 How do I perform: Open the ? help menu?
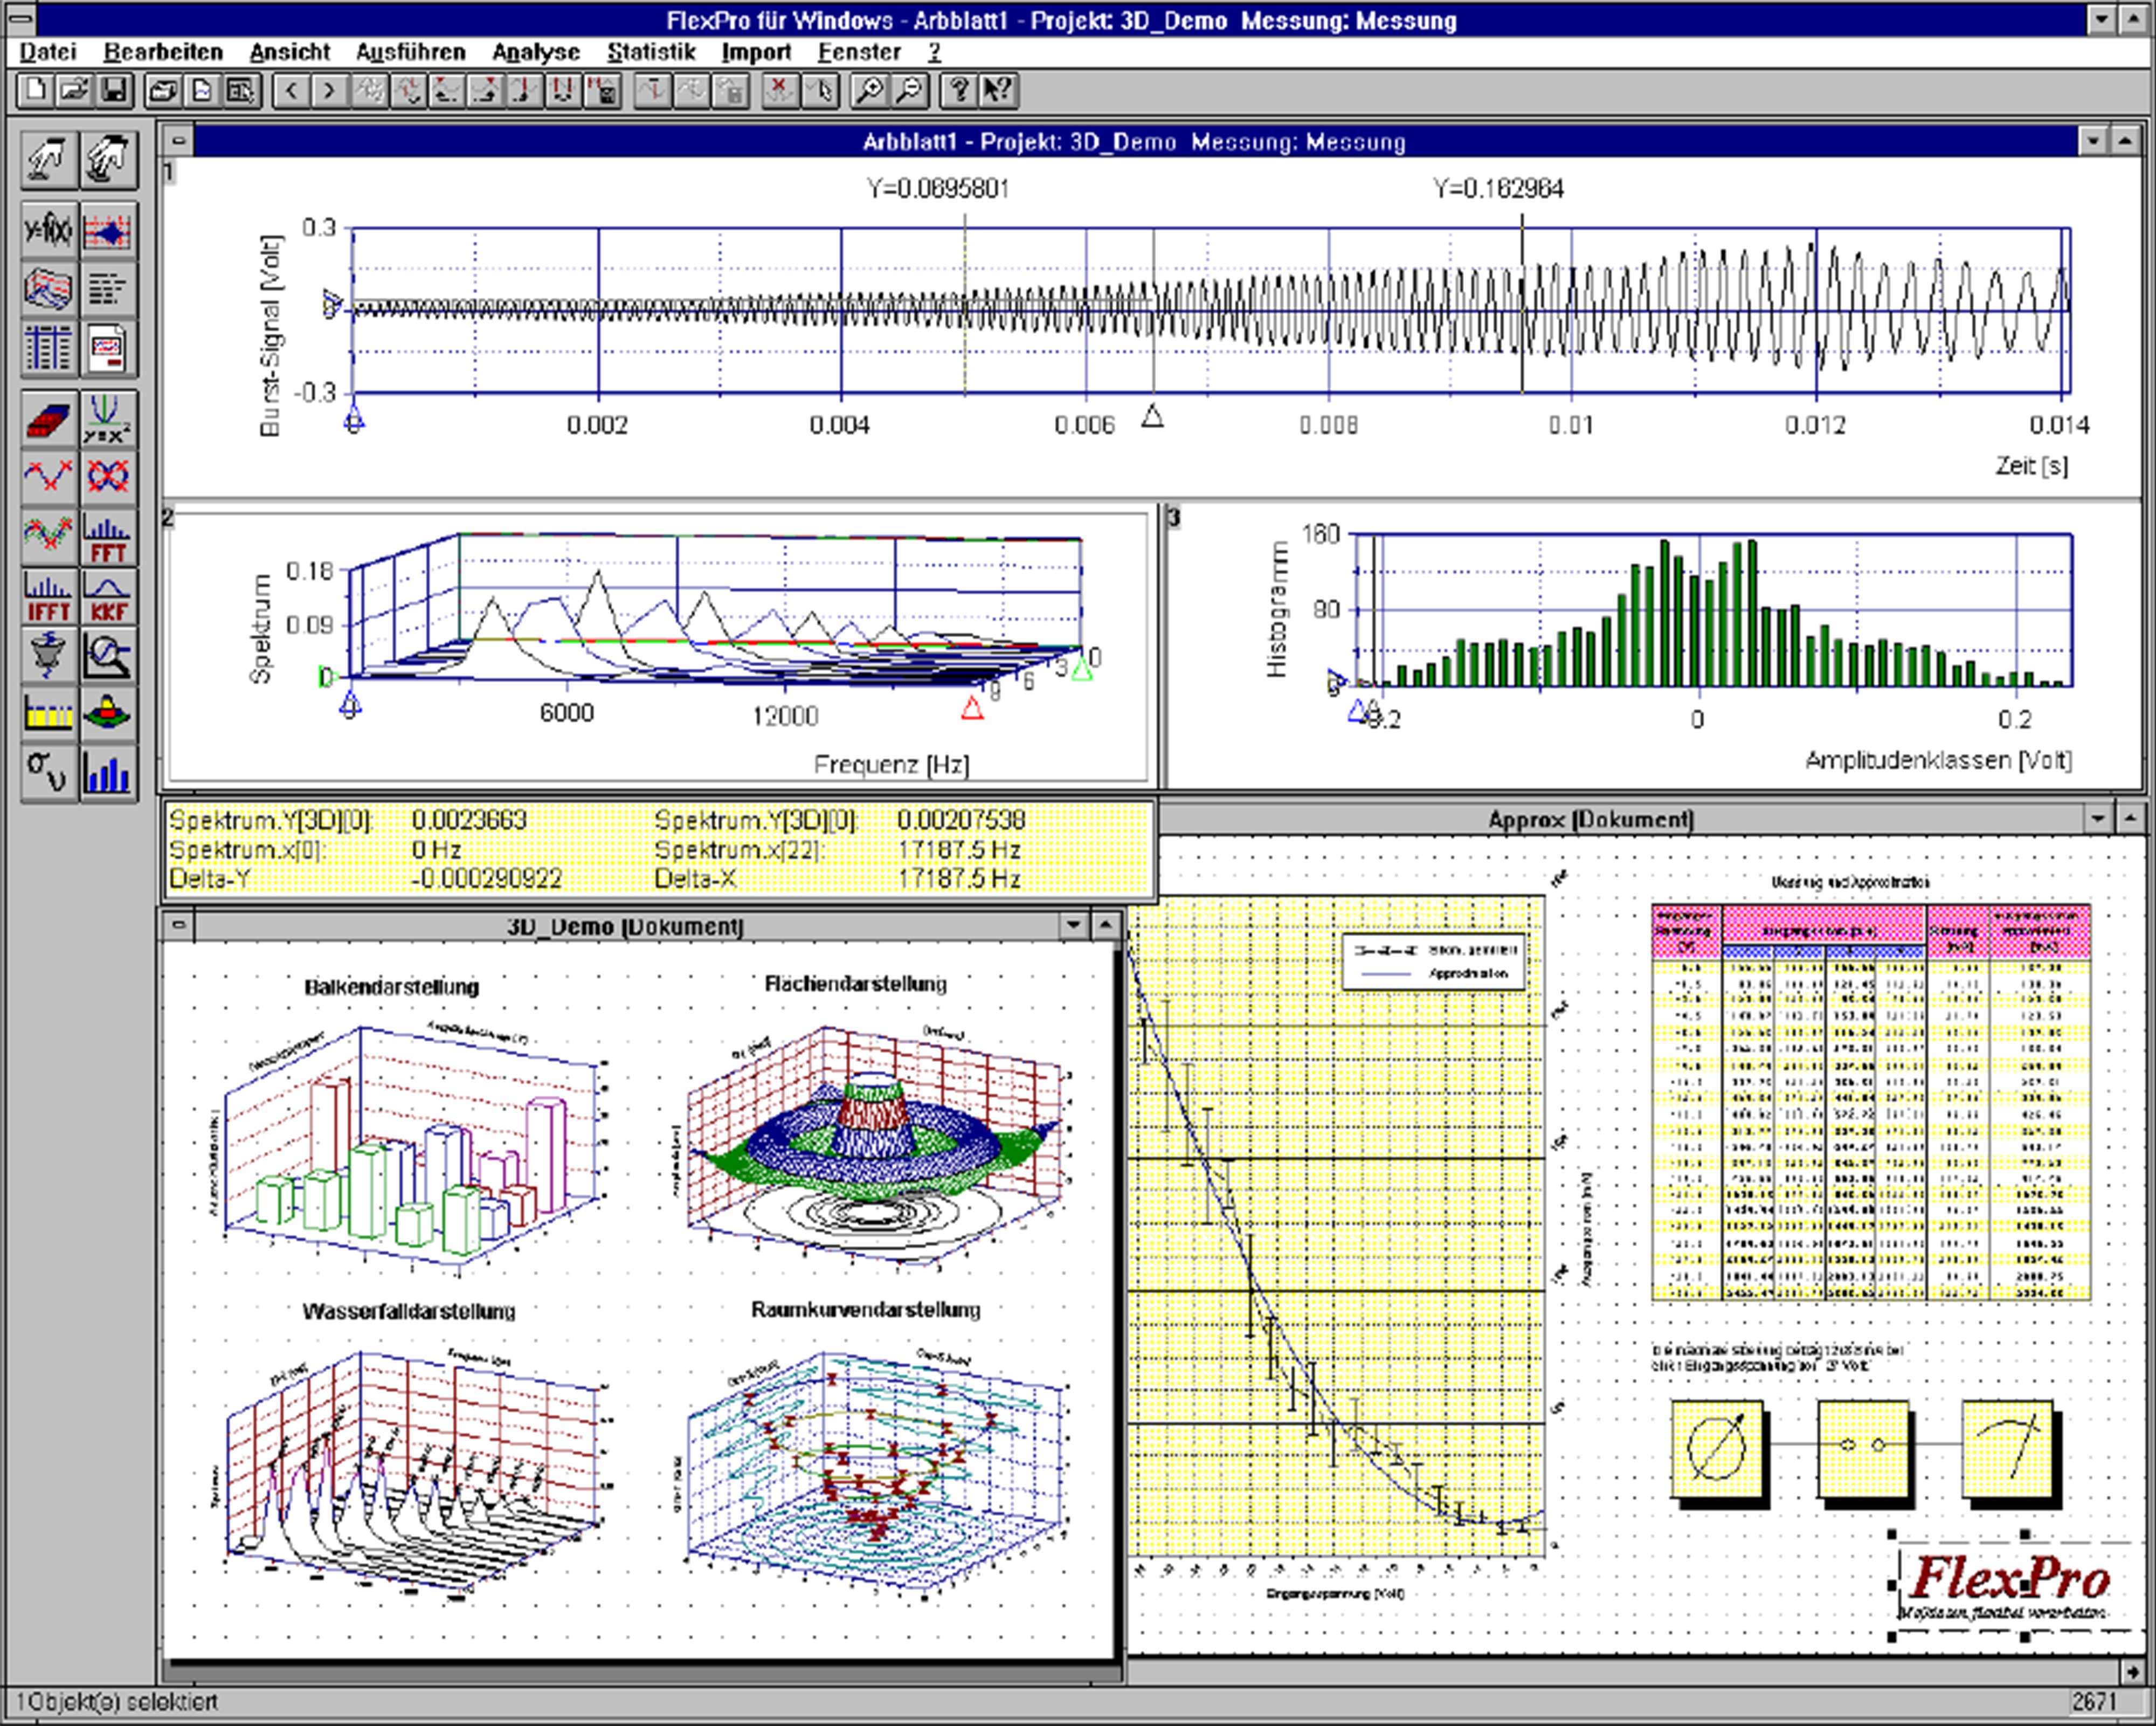point(934,52)
